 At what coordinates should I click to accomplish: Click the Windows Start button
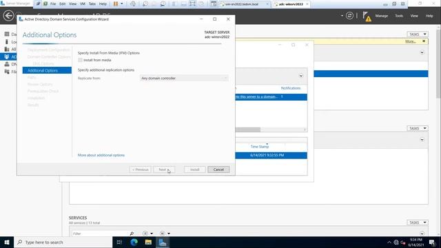(x=7, y=242)
